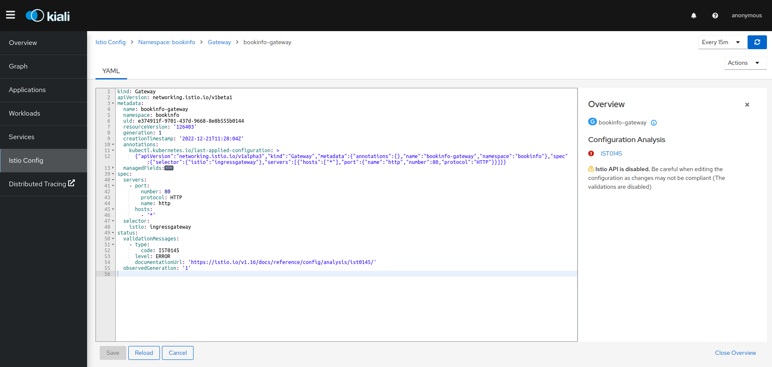Screen dimensions: 772x367
Task: Open the hamburger navigation menu
Action: 11,15
